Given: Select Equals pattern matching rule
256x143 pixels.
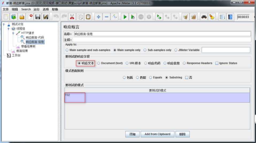Looking at the screenshot, I should tap(150, 78).
